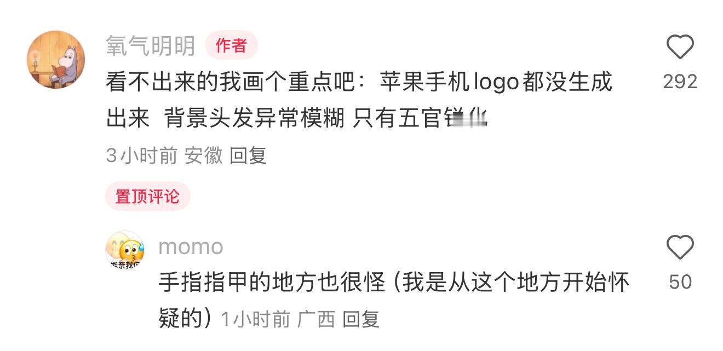The height and width of the screenshot is (351, 723).
Task: Select momo's comment text about 手指指甲
Action: pyautogui.click(x=394, y=300)
